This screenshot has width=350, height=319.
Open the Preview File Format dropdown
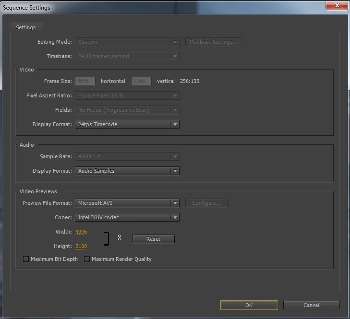pyautogui.click(x=127, y=203)
